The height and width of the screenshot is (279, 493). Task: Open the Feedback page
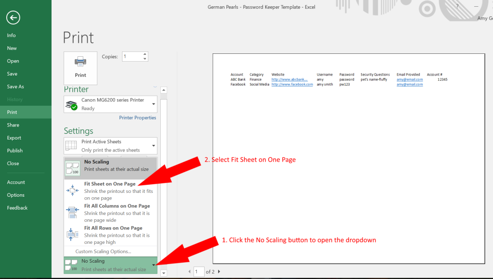click(17, 208)
